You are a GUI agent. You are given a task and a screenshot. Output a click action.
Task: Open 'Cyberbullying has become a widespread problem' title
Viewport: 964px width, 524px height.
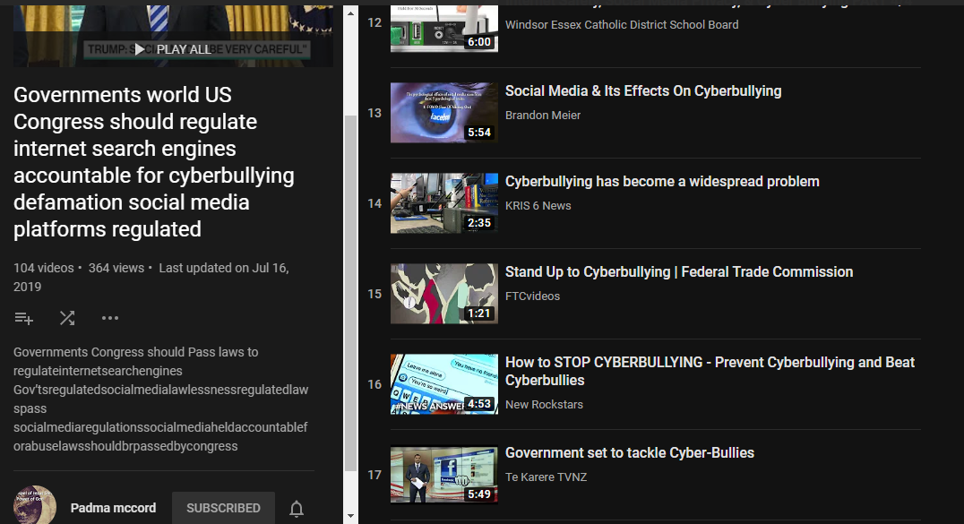pos(662,182)
